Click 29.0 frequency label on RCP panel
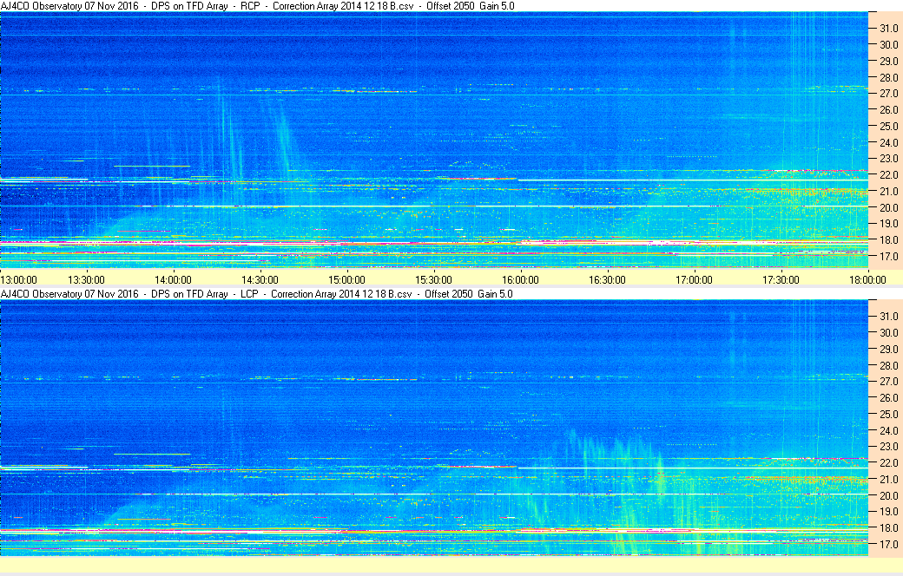The width and height of the screenshot is (903, 576). [888, 61]
